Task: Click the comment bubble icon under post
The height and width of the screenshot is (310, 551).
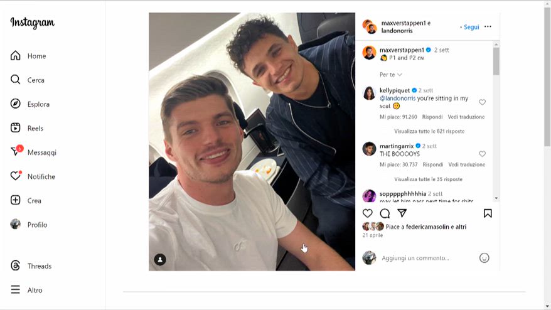Action: [385, 213]
